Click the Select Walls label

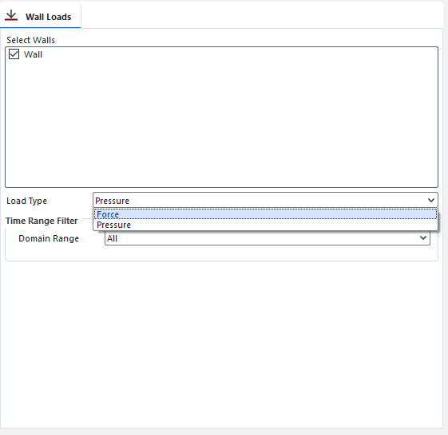coord(31,40)
